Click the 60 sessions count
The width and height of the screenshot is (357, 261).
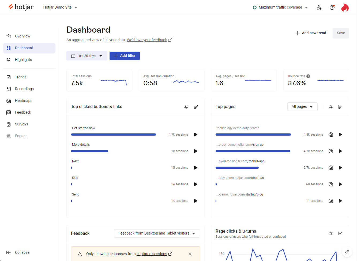point(315,184)
